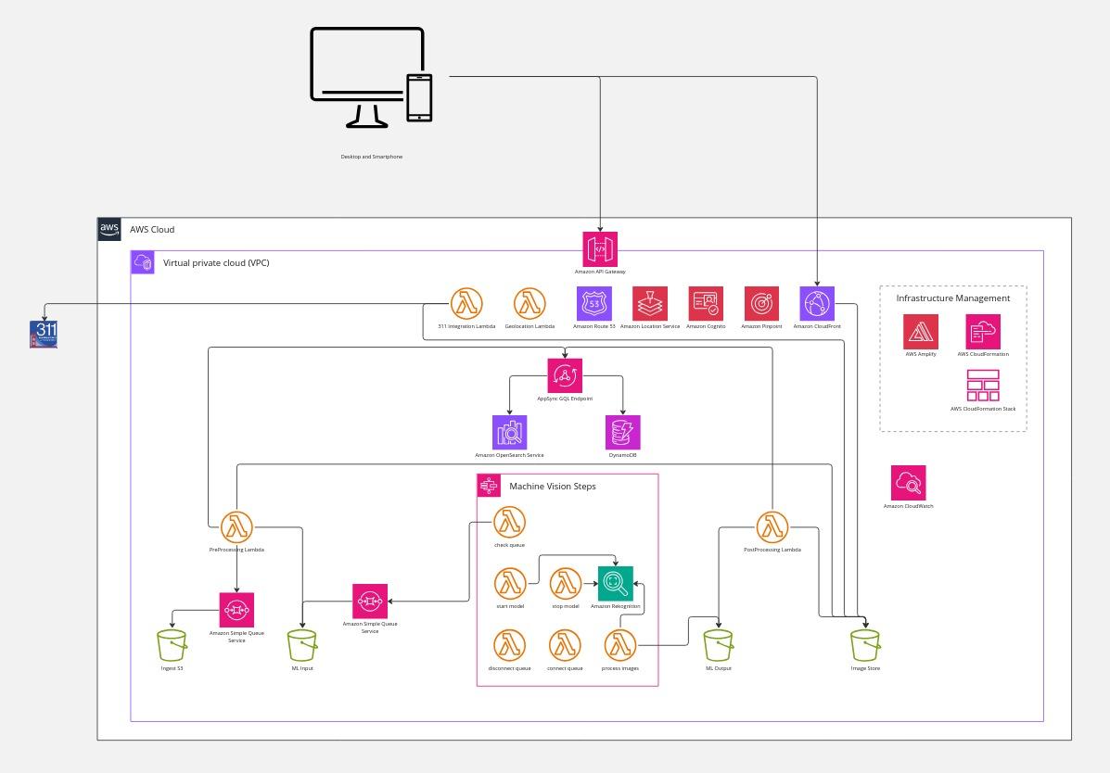1110x773 pixels.
Task: Click the Amazon Pinpoint icon
Action: [760, 303]
